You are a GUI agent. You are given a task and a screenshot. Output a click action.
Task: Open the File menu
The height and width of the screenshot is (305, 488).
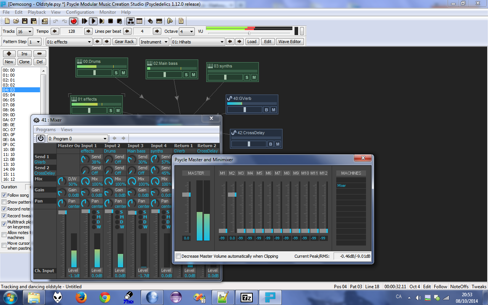pos(6,12)
